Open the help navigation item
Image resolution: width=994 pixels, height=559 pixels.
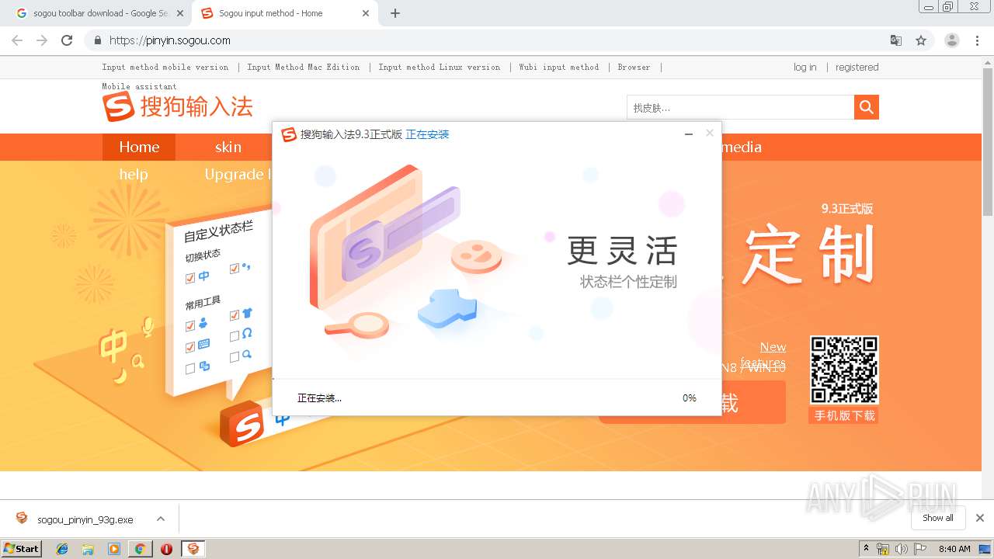point(134,175)
